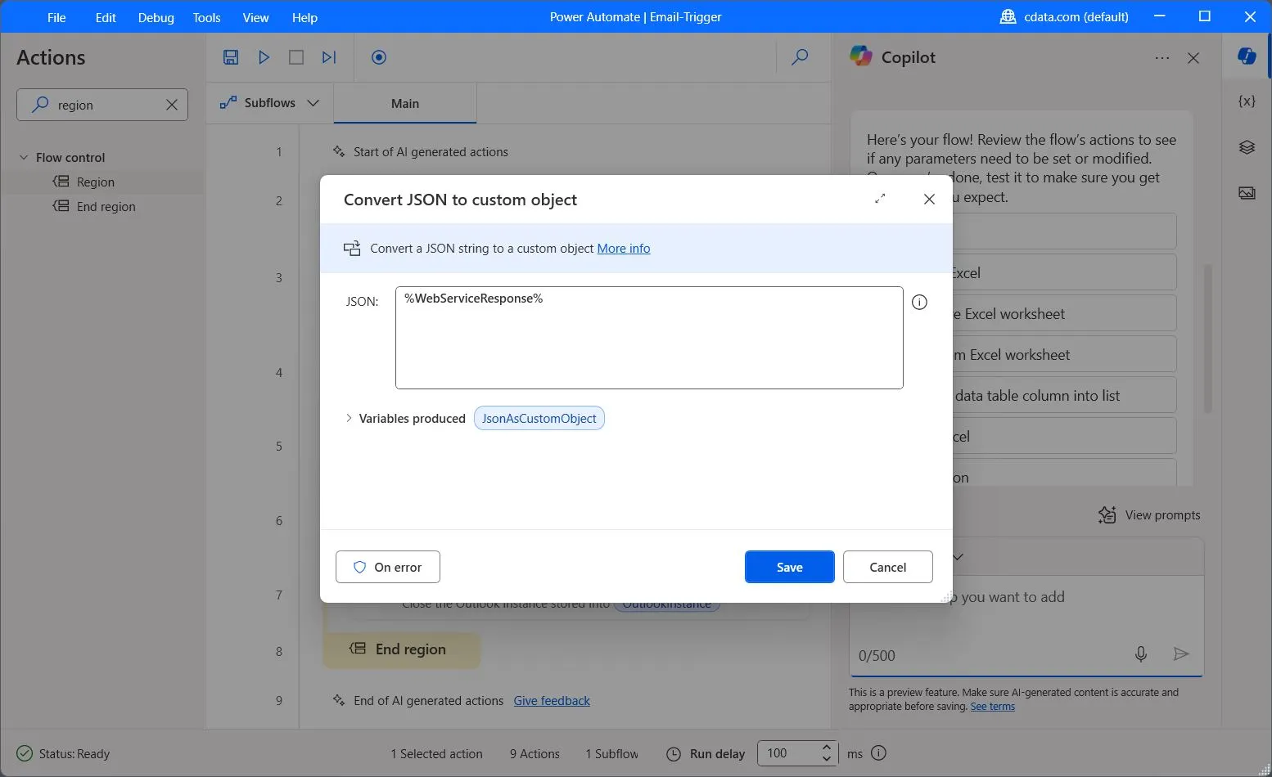Switch to the Main subflow tab
The width and height of the screenshot is (1272, 777).
pos(404,104)
